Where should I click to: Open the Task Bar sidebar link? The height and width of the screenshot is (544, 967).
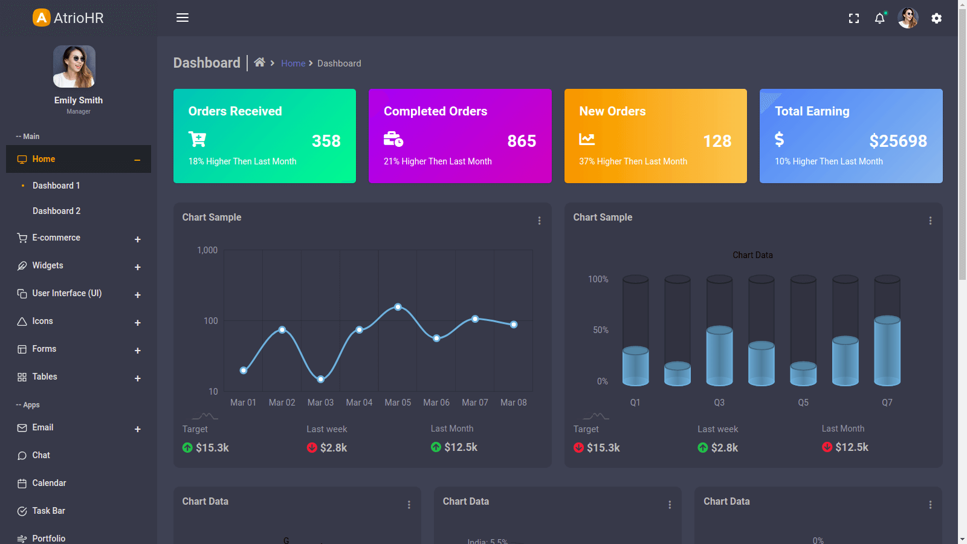click(48, 511)
